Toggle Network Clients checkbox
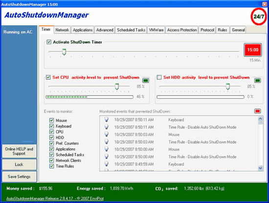This screenshot has width=269, height=203. [51, 161]
